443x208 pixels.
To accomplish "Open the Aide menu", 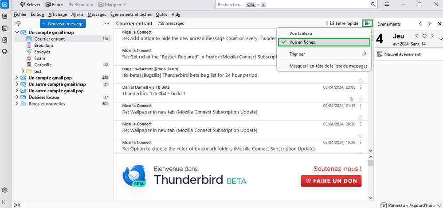I will coord(176,15).
